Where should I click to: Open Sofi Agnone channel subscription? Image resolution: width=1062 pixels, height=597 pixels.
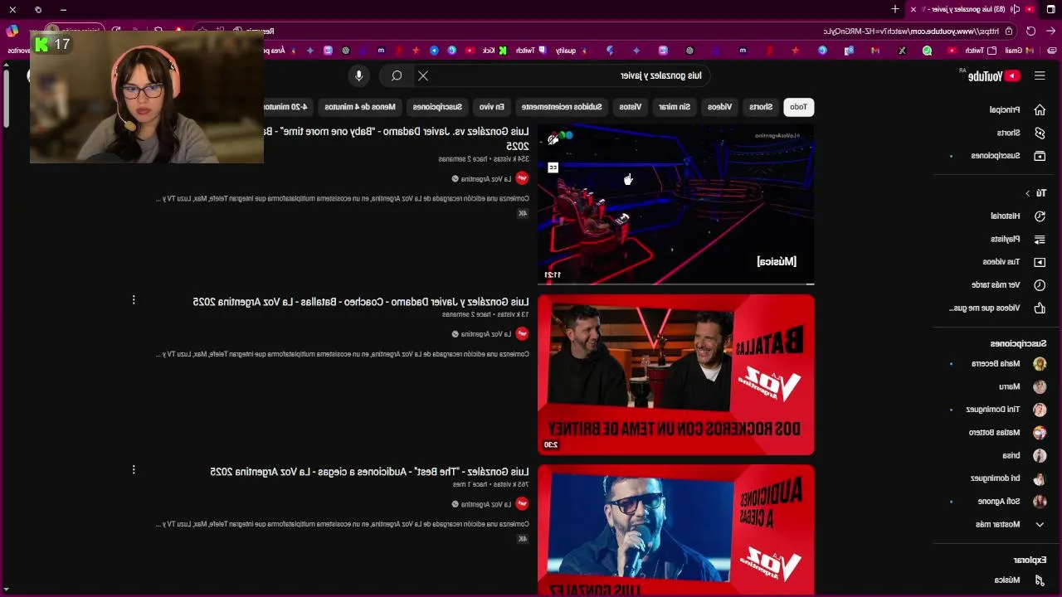coord(1011,502)
